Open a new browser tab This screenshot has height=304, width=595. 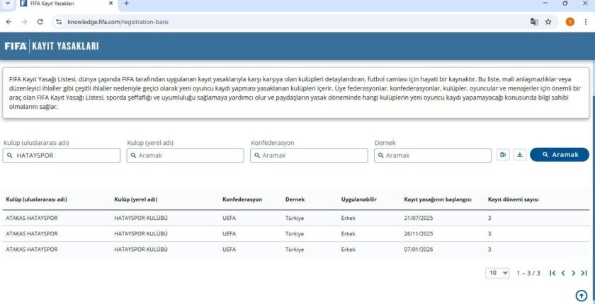[x=126, y=4]
